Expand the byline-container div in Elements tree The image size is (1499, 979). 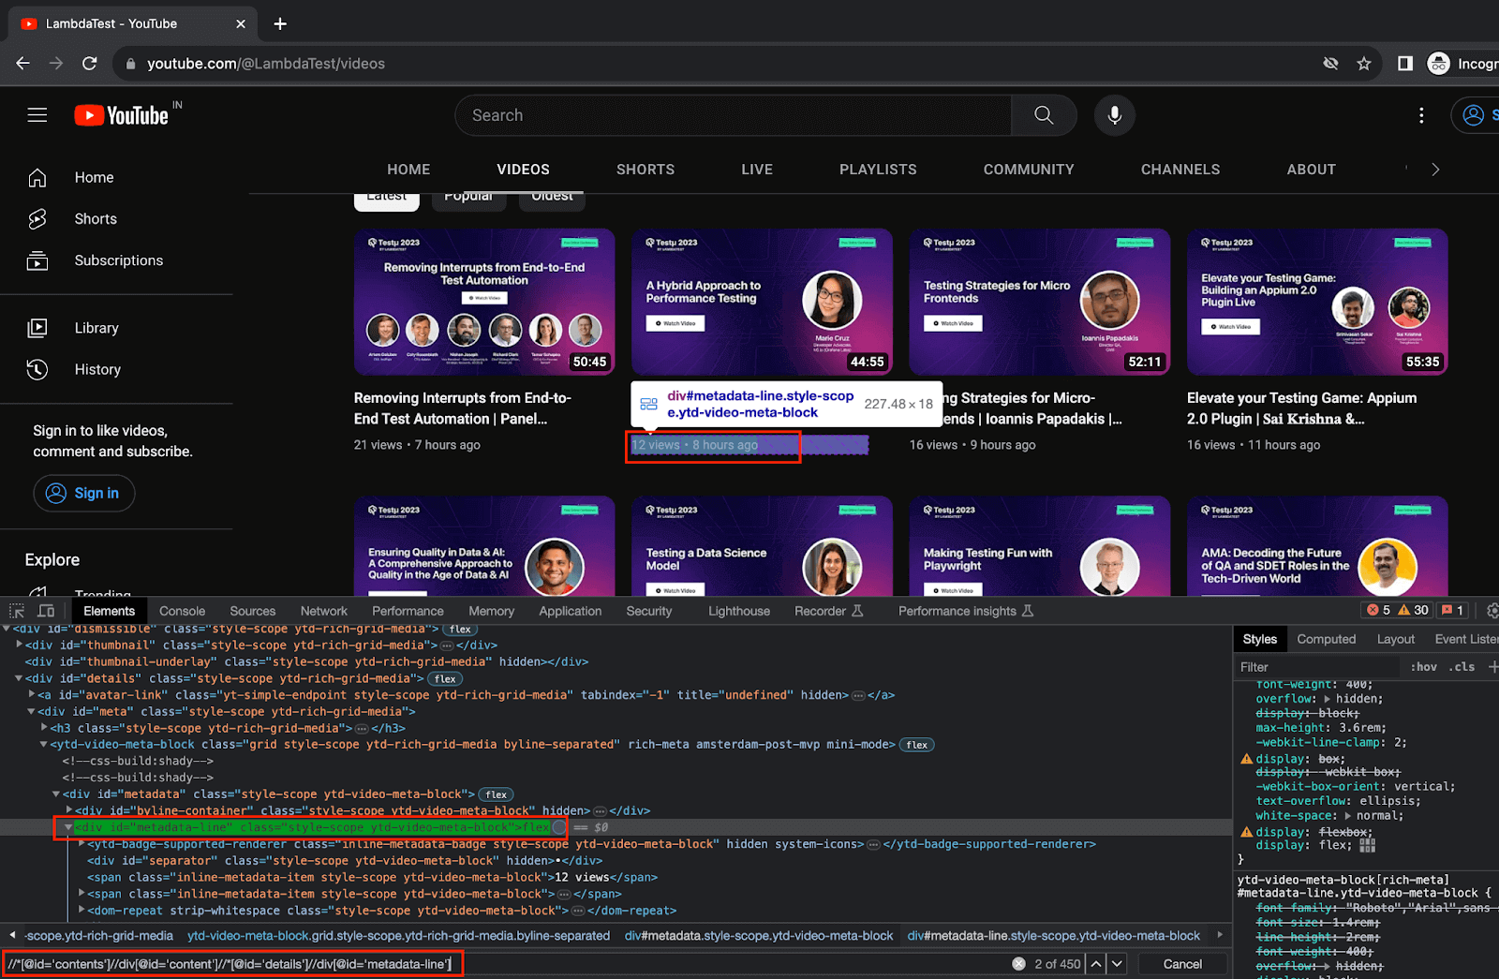point(71,810)
